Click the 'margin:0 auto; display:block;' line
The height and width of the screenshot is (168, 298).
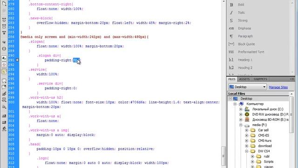pyautogui.click(x=66, y=135)
